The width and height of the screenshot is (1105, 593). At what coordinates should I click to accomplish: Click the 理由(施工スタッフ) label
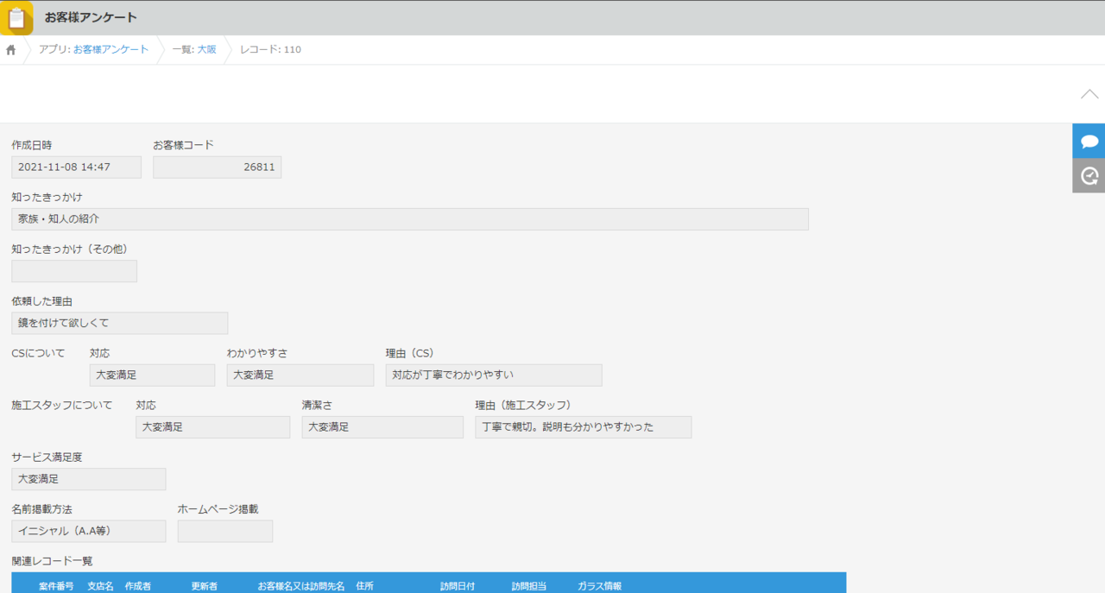pos(523,405)
